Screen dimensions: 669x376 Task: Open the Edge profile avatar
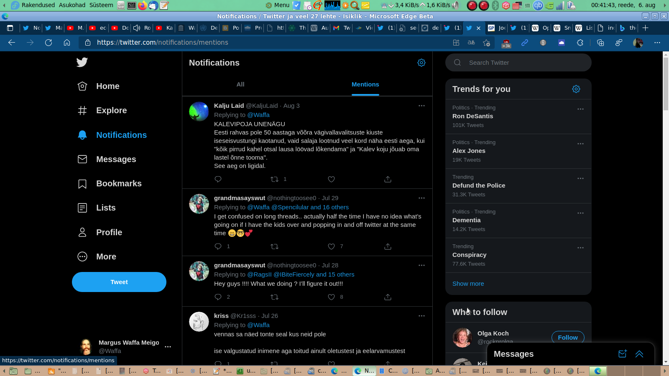638,43
